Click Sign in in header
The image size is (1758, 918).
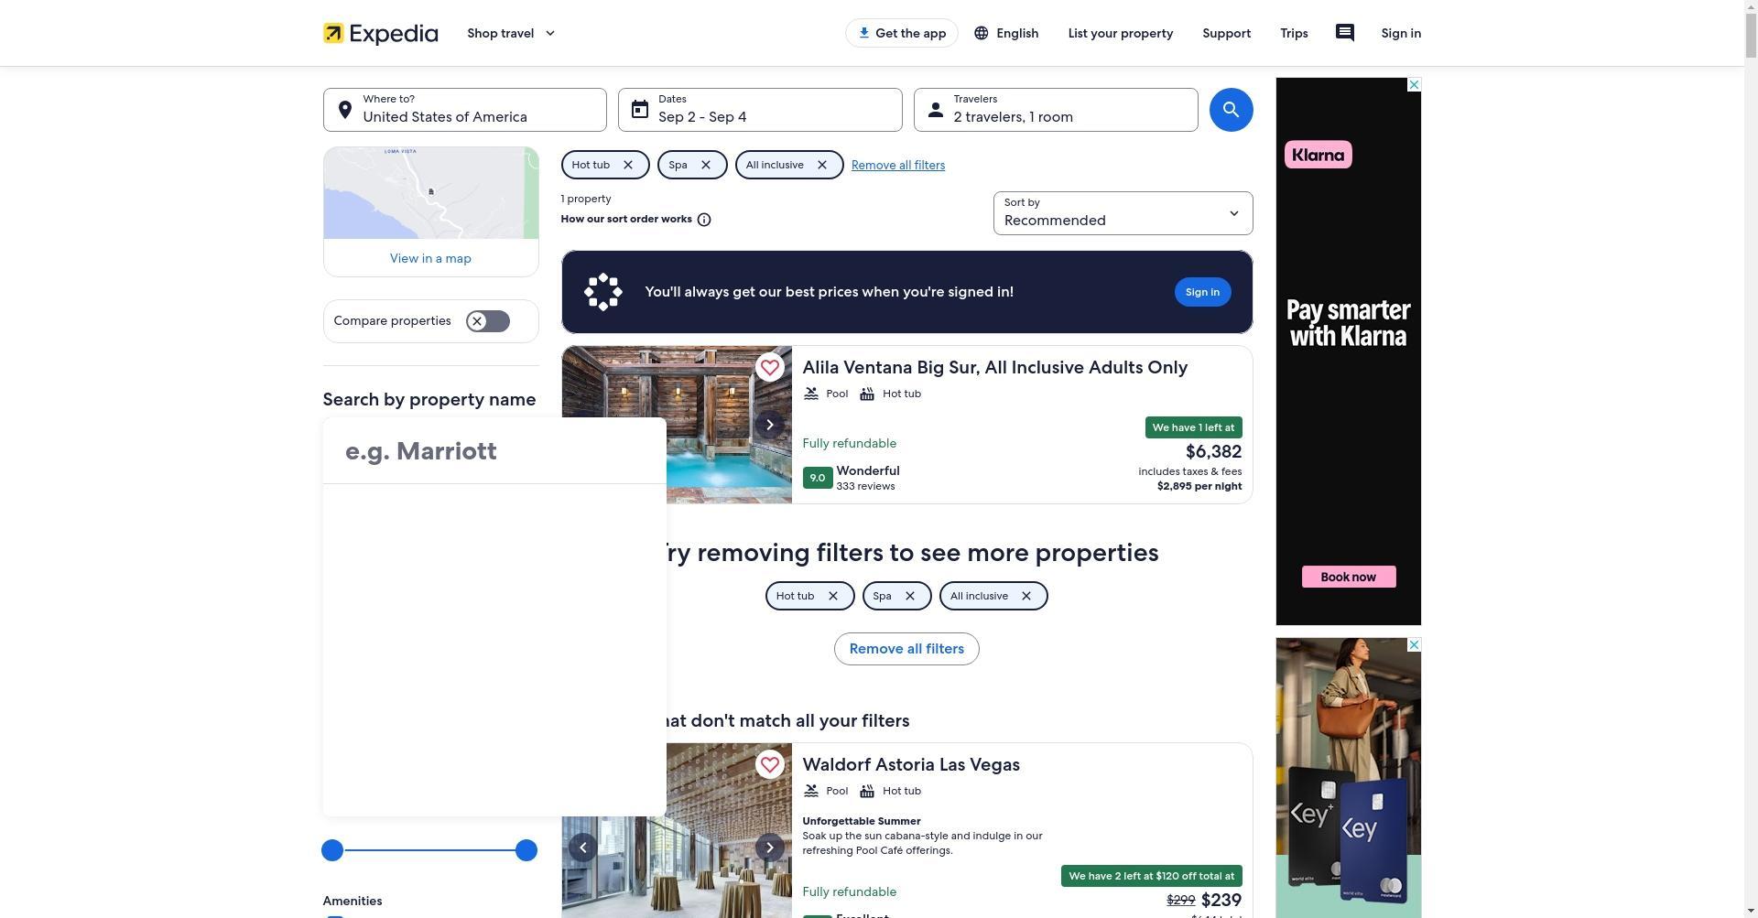[1401, 33]
